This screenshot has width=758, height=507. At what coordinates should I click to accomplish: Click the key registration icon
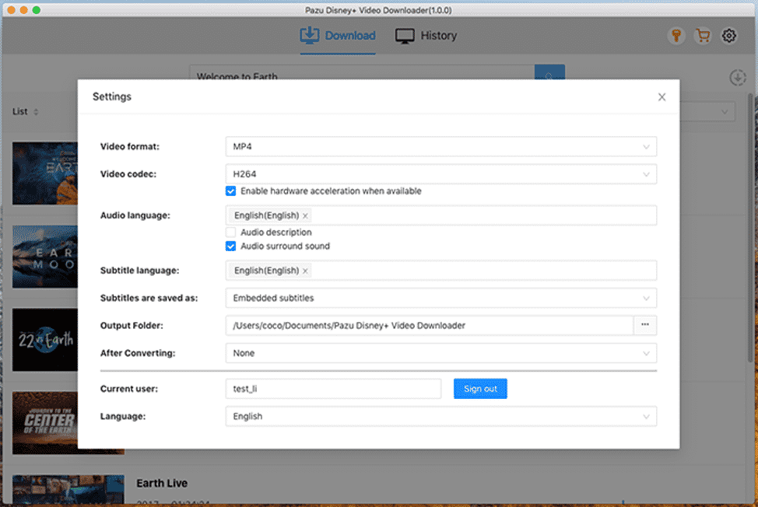click(x=676, y=35)
